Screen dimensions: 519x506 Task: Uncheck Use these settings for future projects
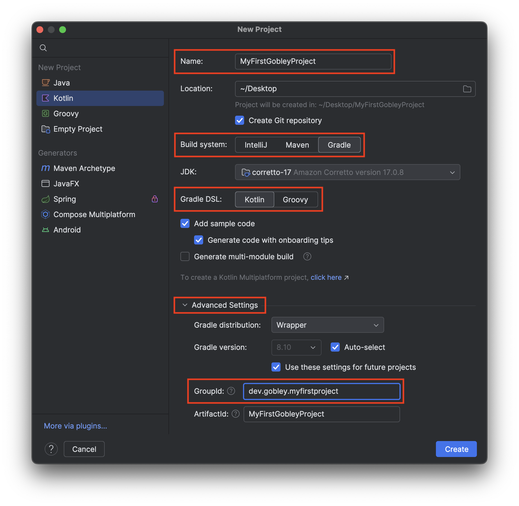click(276, 367)
